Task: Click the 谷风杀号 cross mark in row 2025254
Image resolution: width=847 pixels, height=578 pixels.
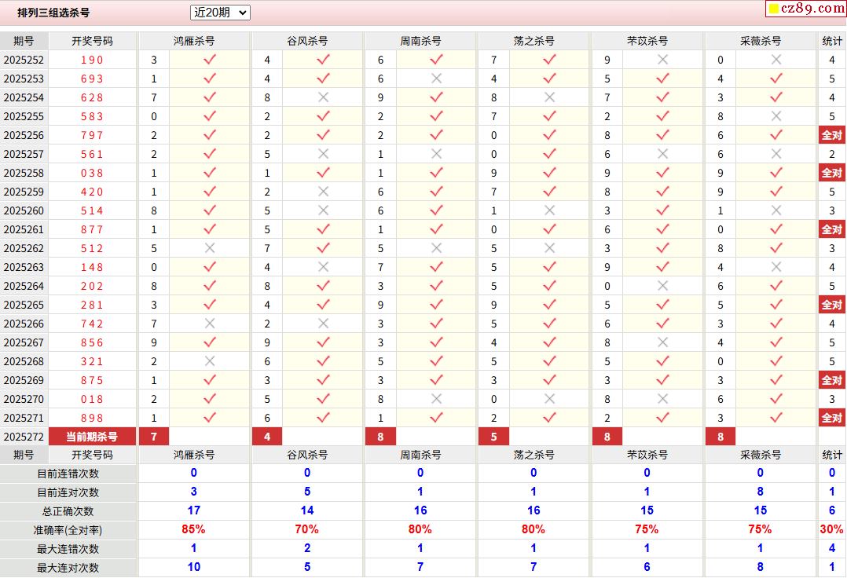Action: click(x=323, y=97)
